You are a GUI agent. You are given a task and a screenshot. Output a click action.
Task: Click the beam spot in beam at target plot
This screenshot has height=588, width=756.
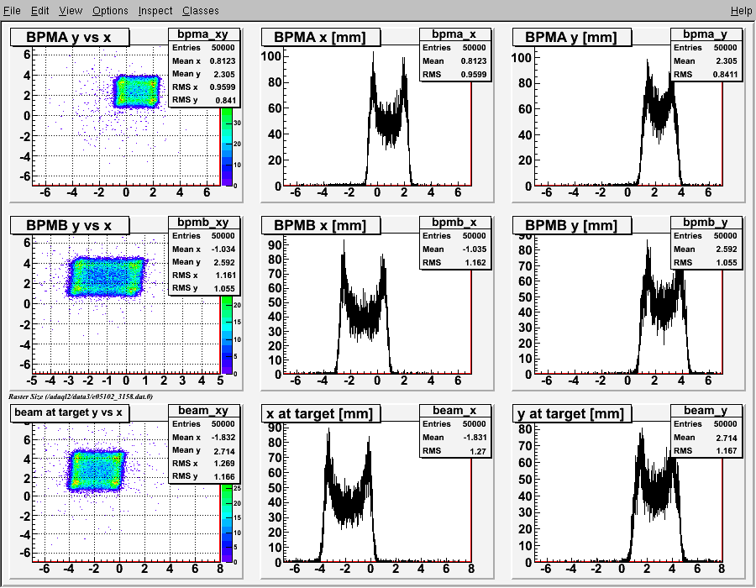pyautogui.click(x=97, y=471)
